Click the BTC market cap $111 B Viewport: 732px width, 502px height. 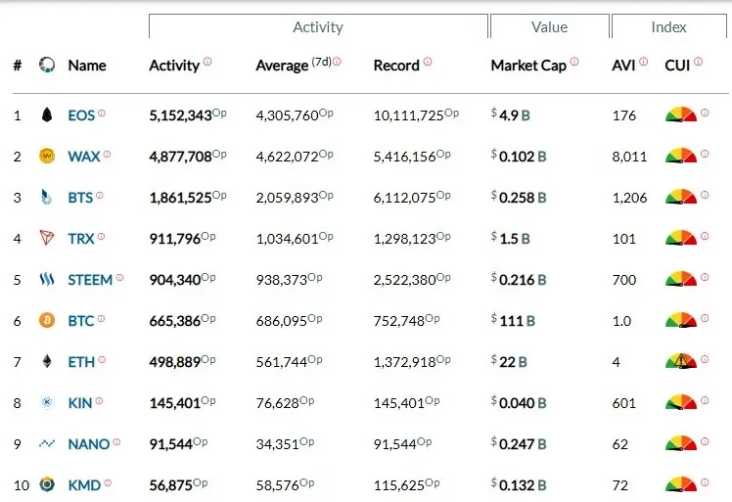[x=513, y=321]
